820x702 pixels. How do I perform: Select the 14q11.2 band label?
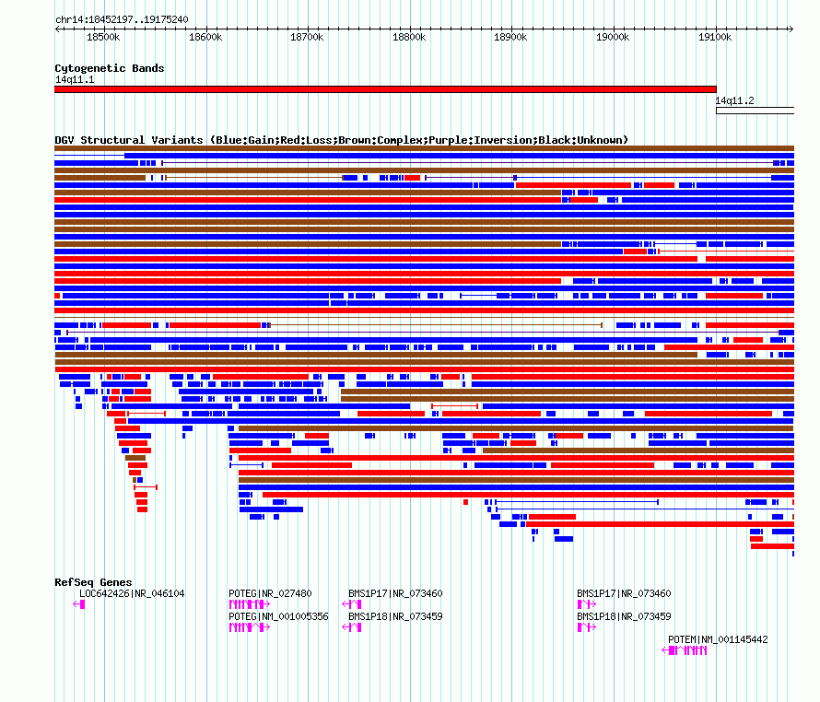(x=734, y=101)
